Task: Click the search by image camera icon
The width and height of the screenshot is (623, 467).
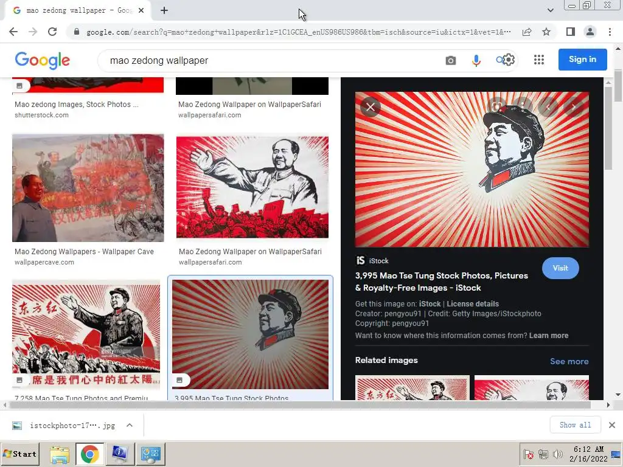Action: (x=451, y=60)
